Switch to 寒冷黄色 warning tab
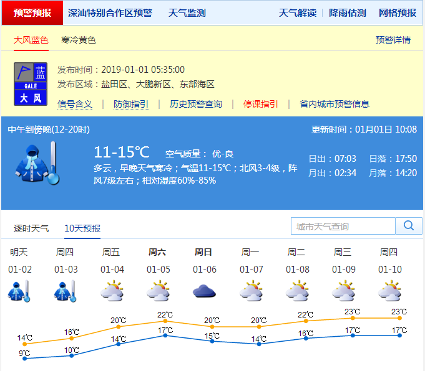The image size is (425, 371). (79, 40)
